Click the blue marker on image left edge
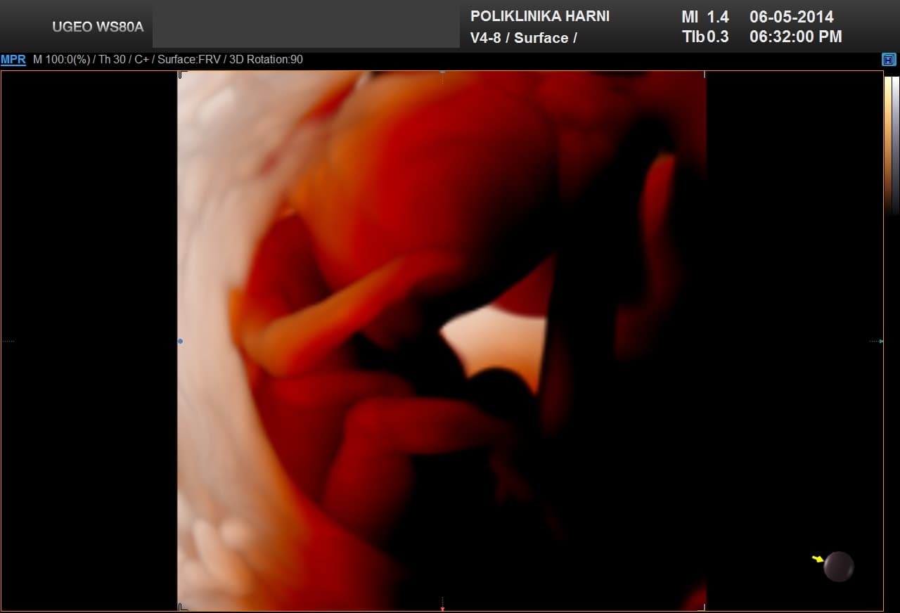The height and width of the screenshot is (613, 900). (x=180, y=342)
